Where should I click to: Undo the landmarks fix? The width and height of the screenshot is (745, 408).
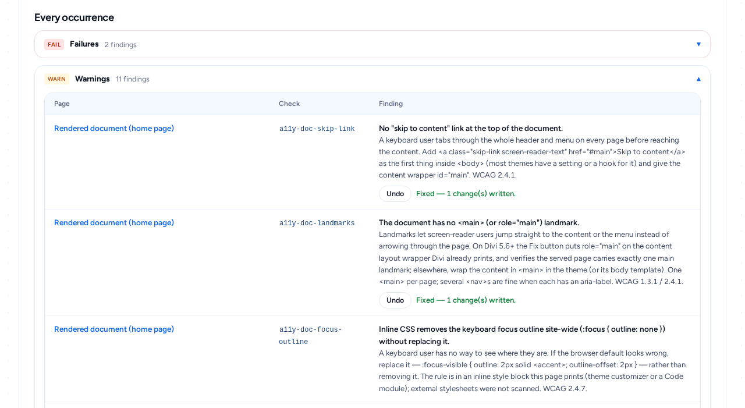tap(395, 300)
